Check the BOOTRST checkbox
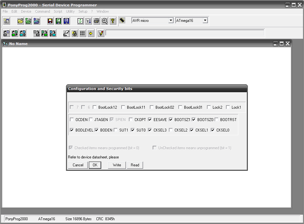The width and height of the screenshot is (304, 224). pyautogui.click(x=216, y=120)
